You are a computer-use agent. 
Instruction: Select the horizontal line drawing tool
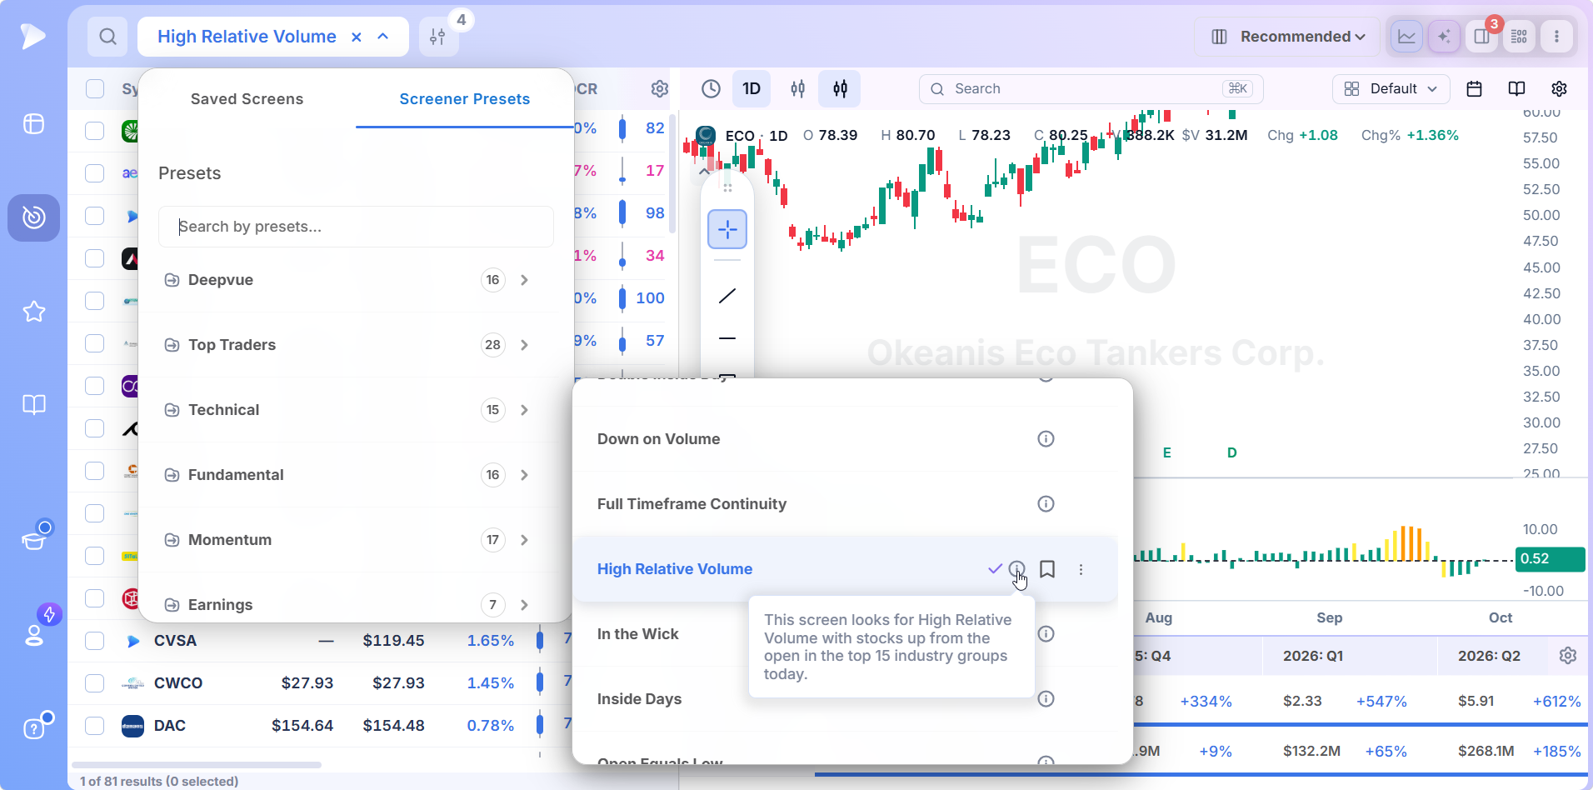727,338
